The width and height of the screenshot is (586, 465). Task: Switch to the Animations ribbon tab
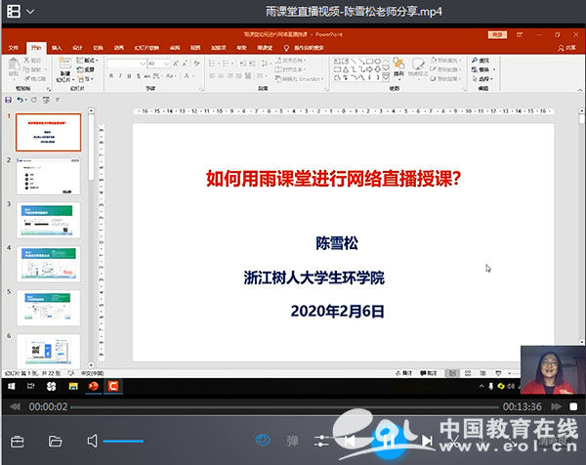(x=119, y=48)
